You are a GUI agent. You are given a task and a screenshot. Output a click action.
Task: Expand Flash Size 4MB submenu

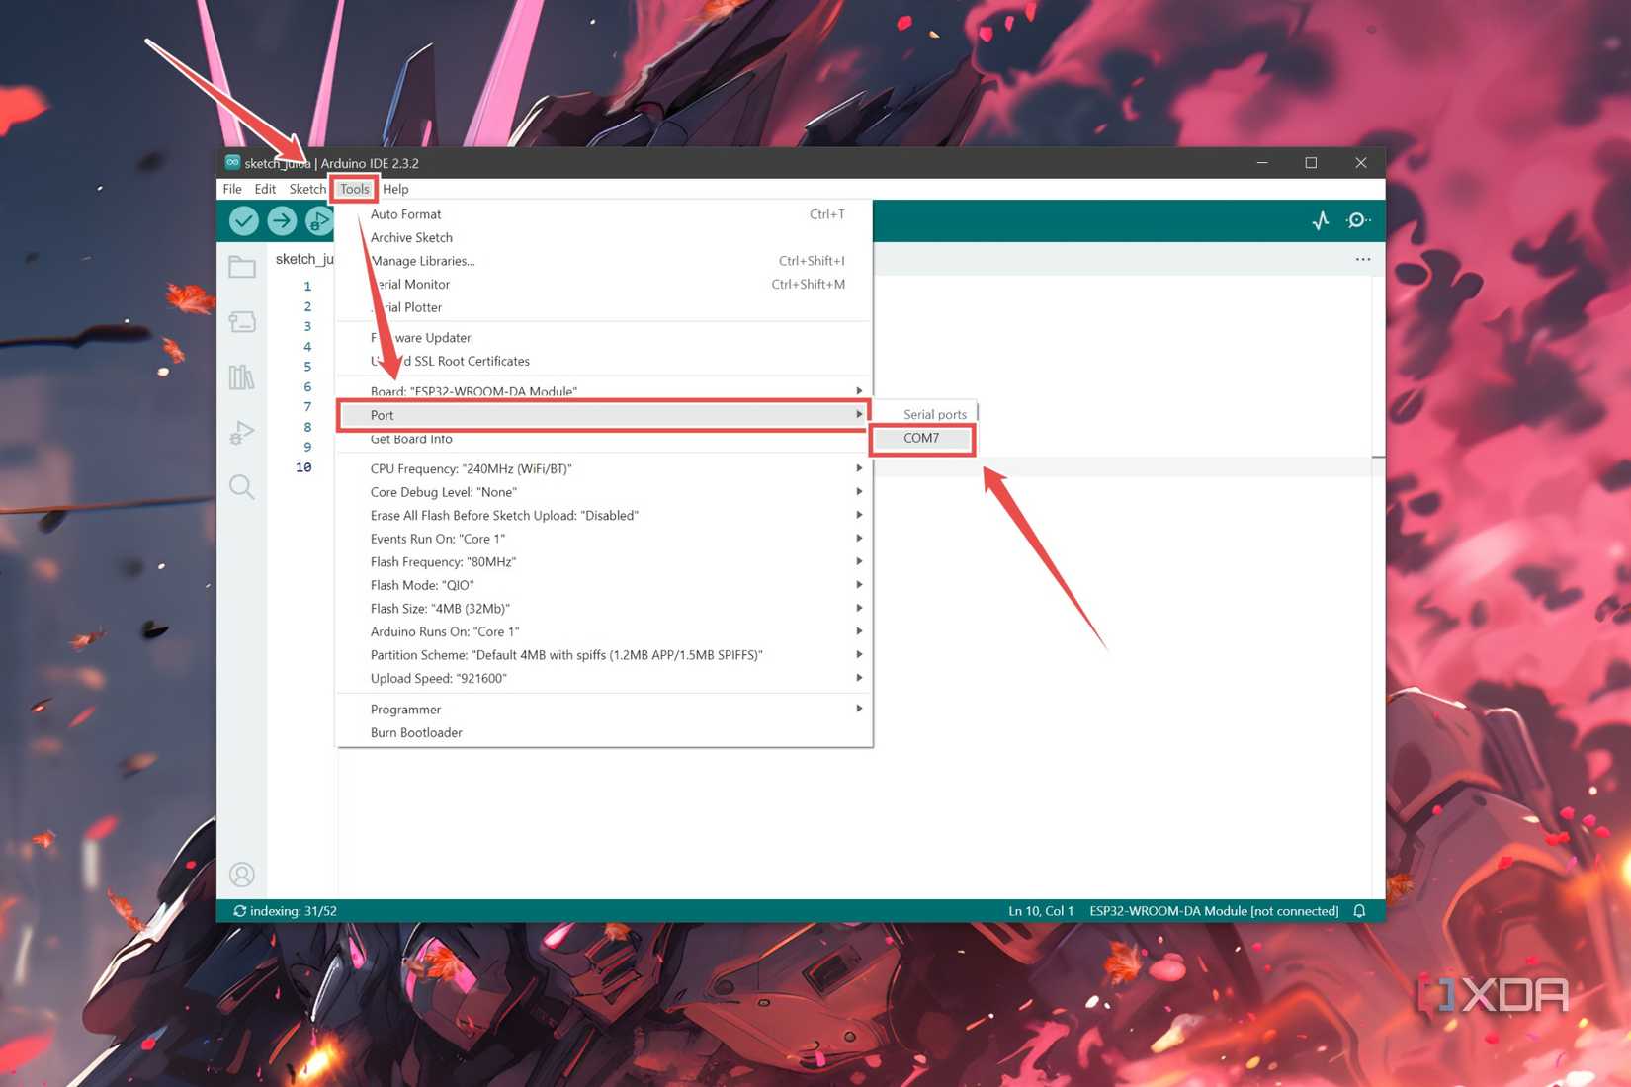pos(604,608)
